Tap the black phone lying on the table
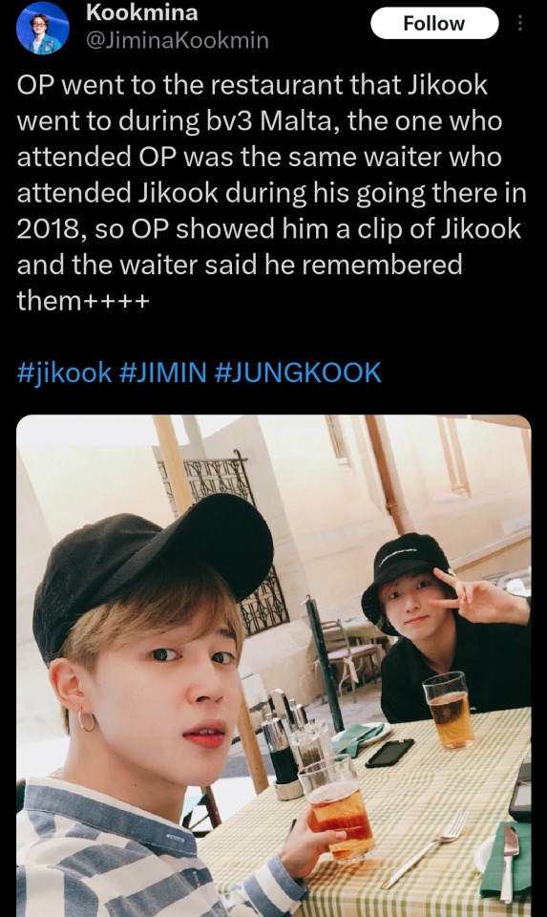 [x=389, y=752]
